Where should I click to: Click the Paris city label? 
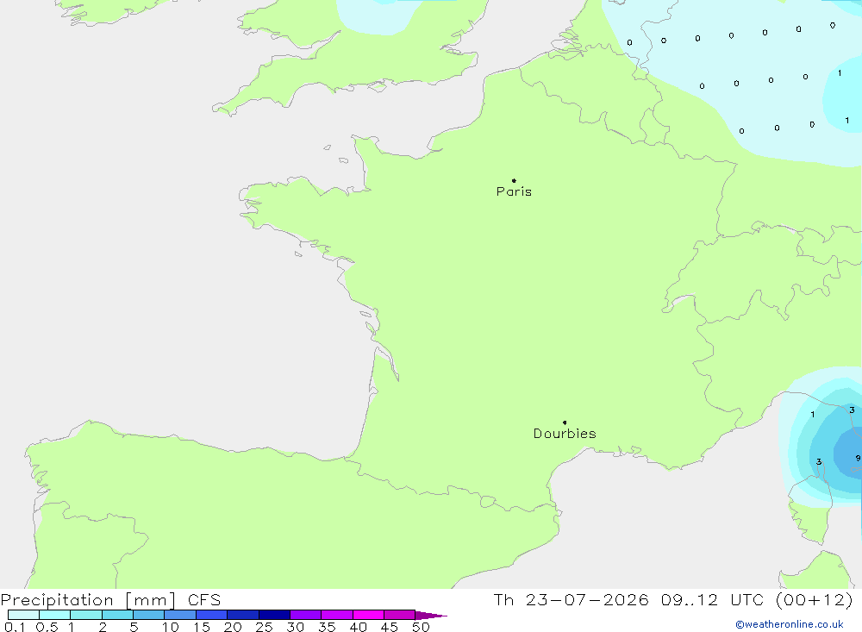click(514, 191)
